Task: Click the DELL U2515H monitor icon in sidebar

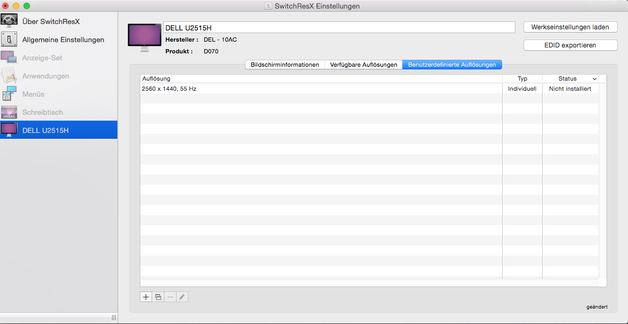Action: click(9, 130)
